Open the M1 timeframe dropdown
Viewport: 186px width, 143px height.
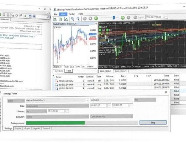(x=145, y=100)
